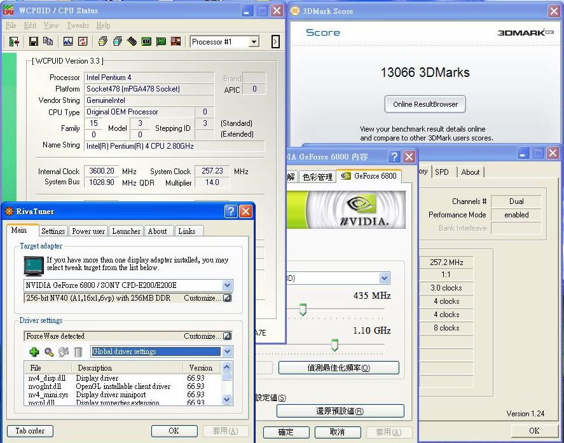Click the copy pages icon in WCPUID toolbar

tap(48, 42)
